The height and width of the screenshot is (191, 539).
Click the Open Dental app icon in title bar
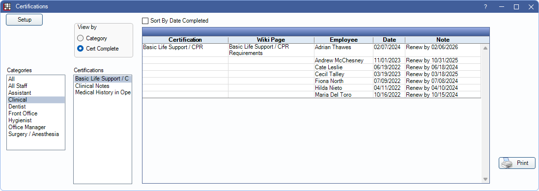pos(7,6)
